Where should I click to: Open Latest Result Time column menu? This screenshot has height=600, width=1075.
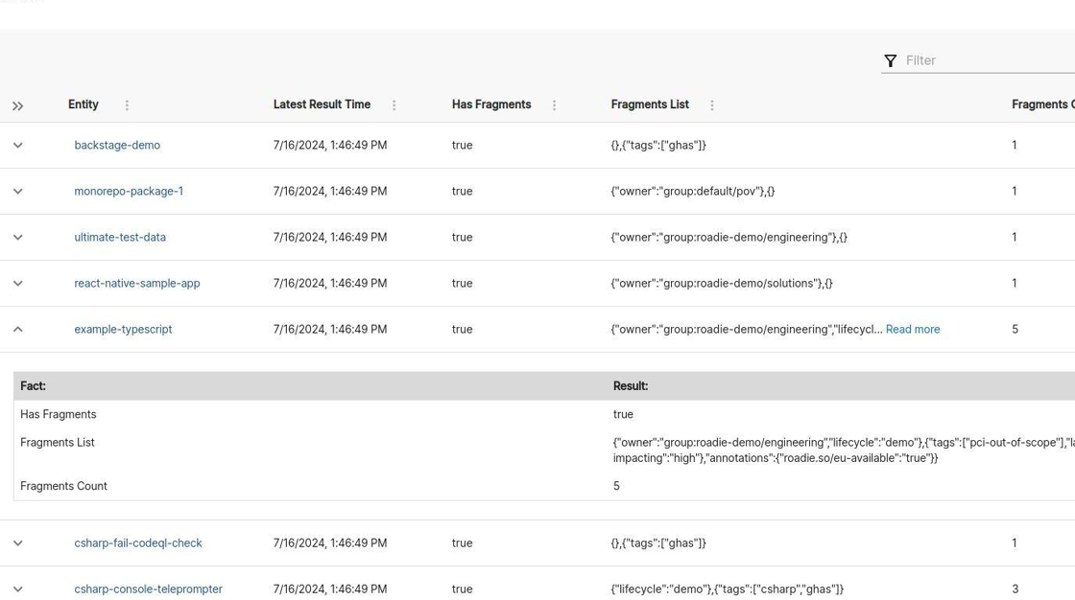click(x=394, y=104)
